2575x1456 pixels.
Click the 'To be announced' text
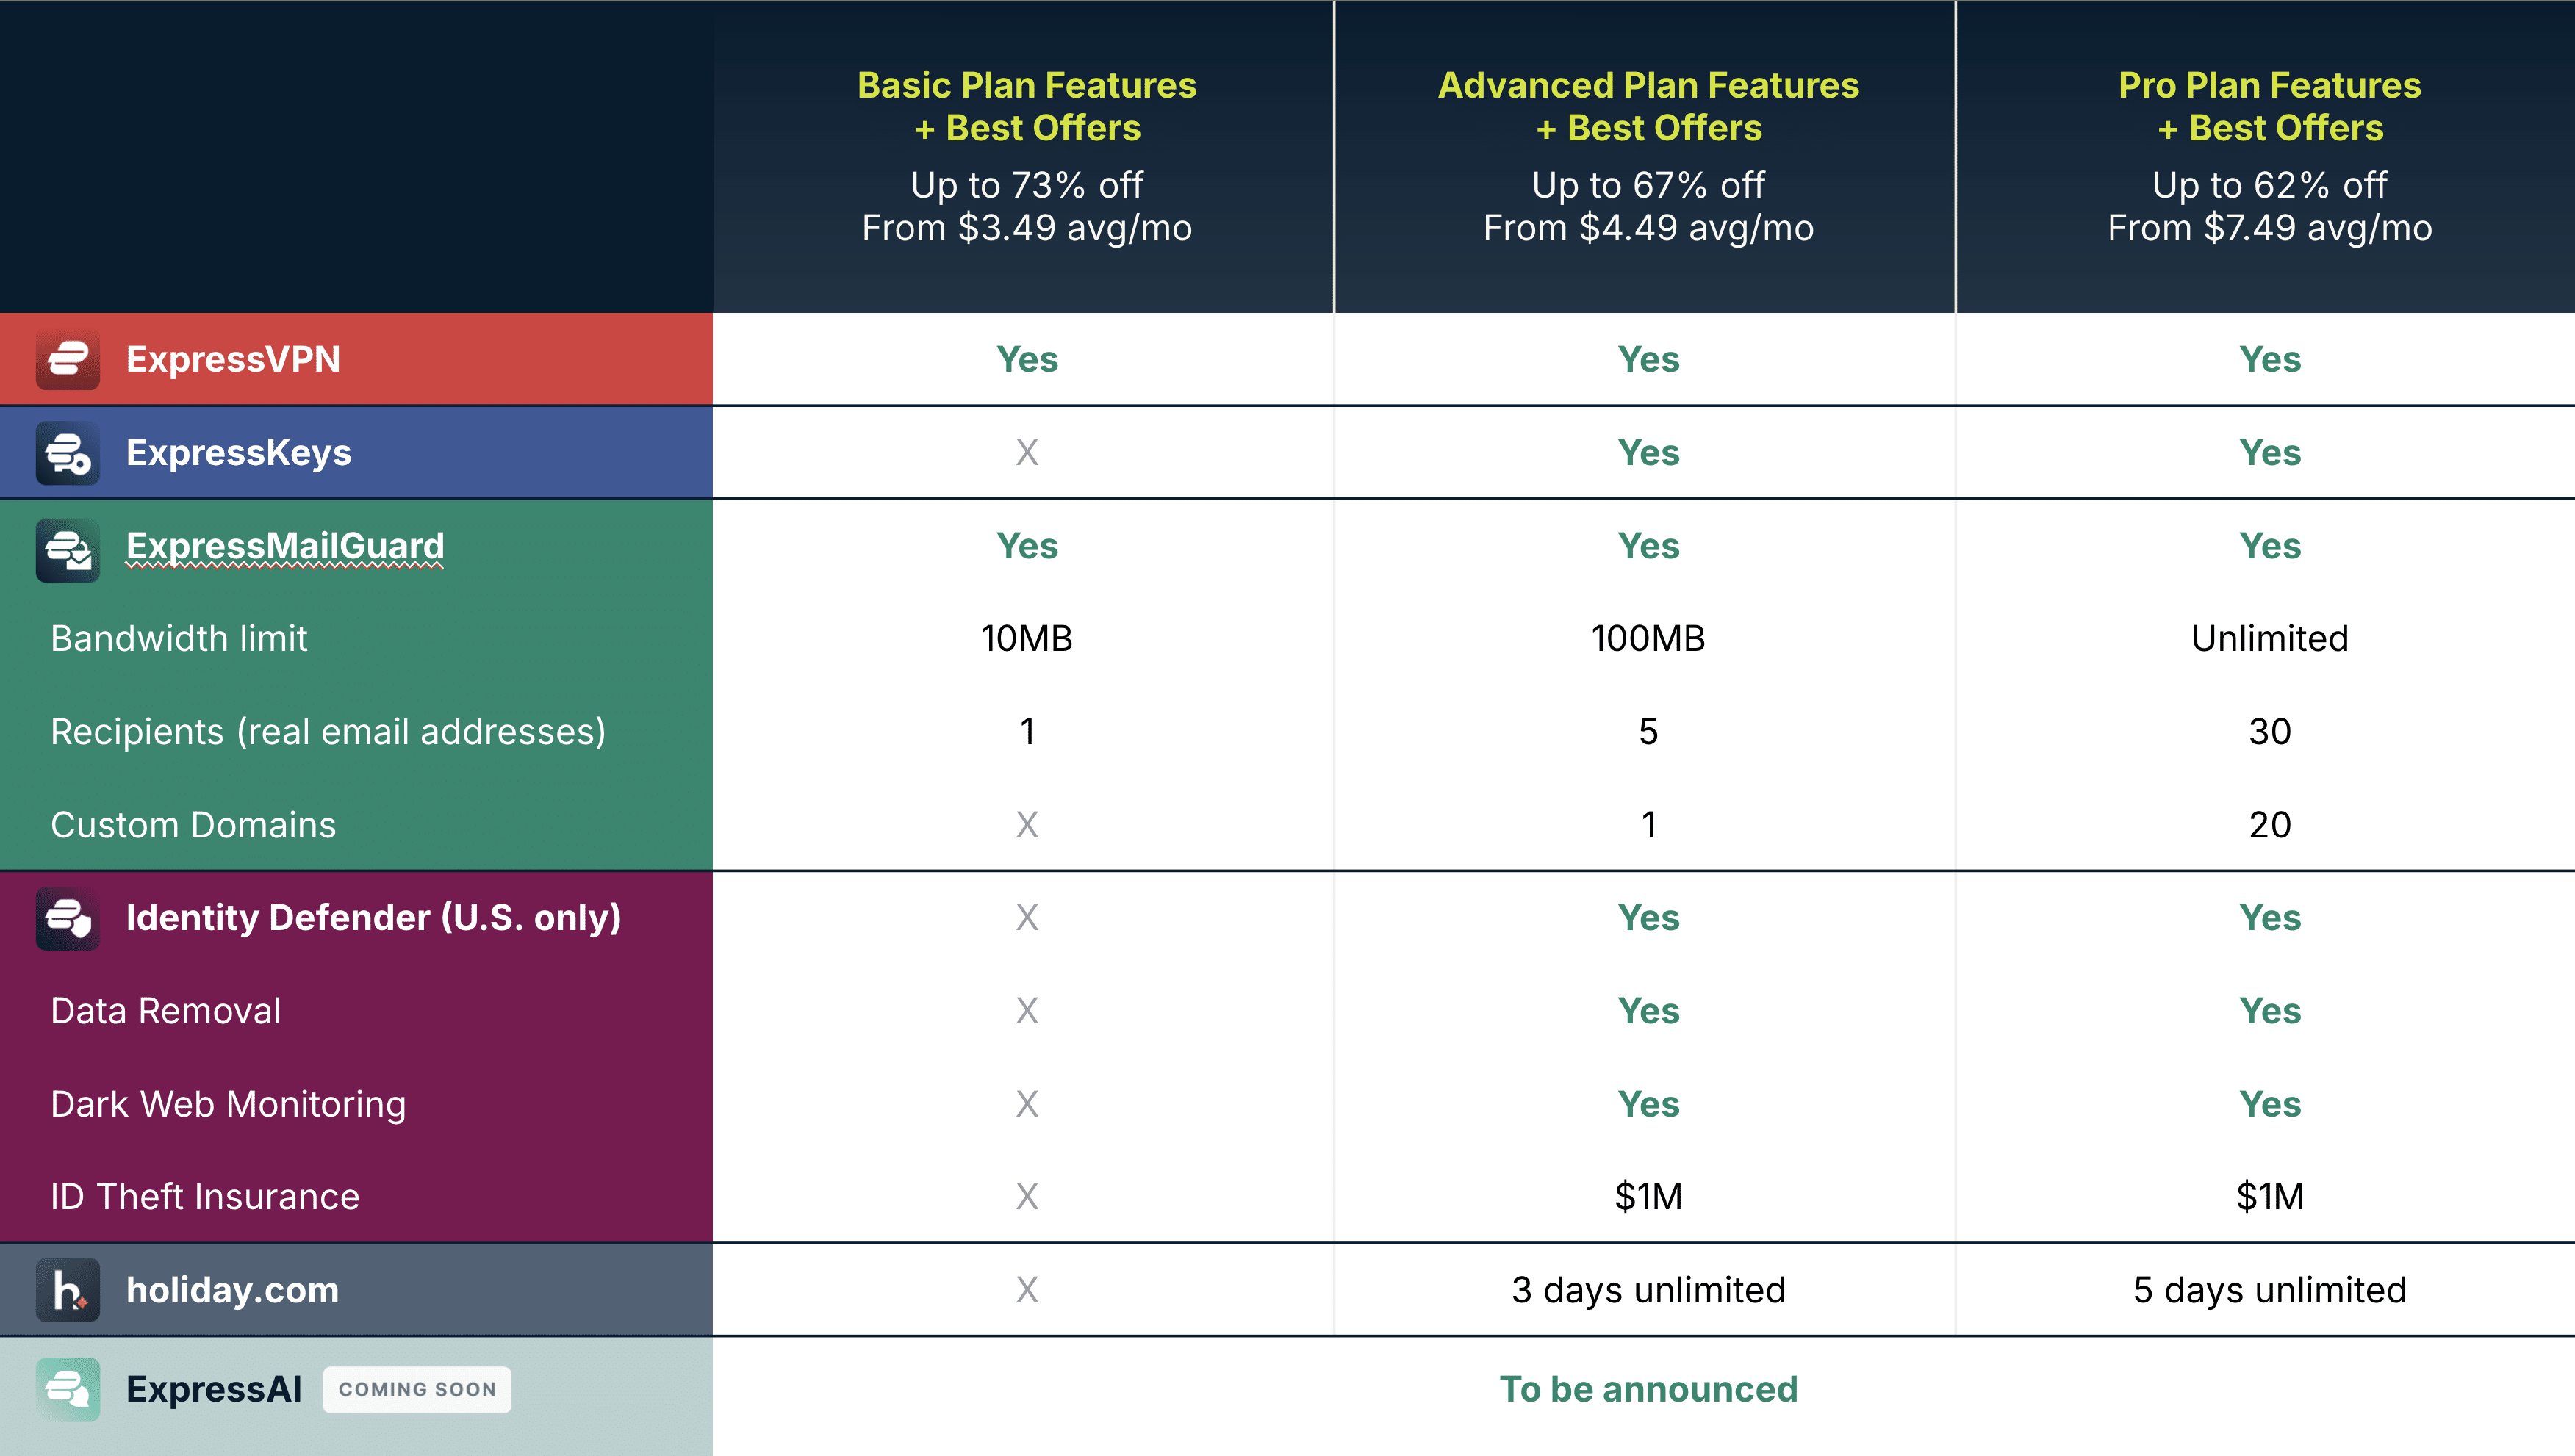[x=1648, y=1389]
